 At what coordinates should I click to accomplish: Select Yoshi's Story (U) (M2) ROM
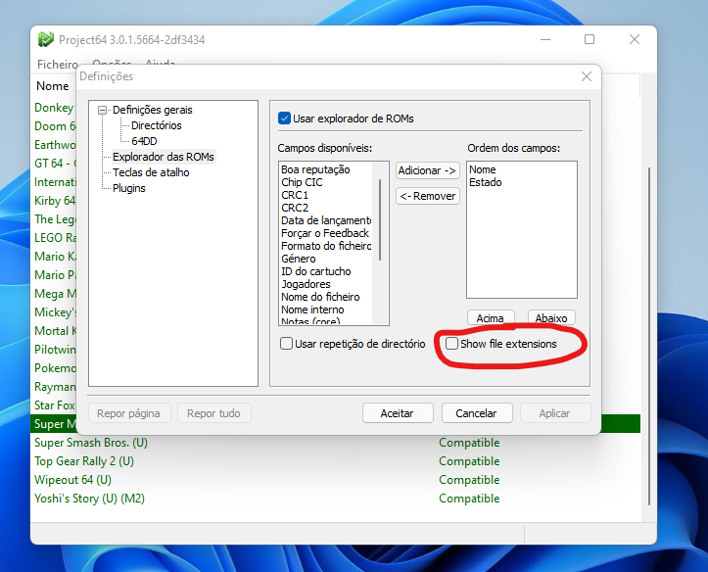click(89, 499)
